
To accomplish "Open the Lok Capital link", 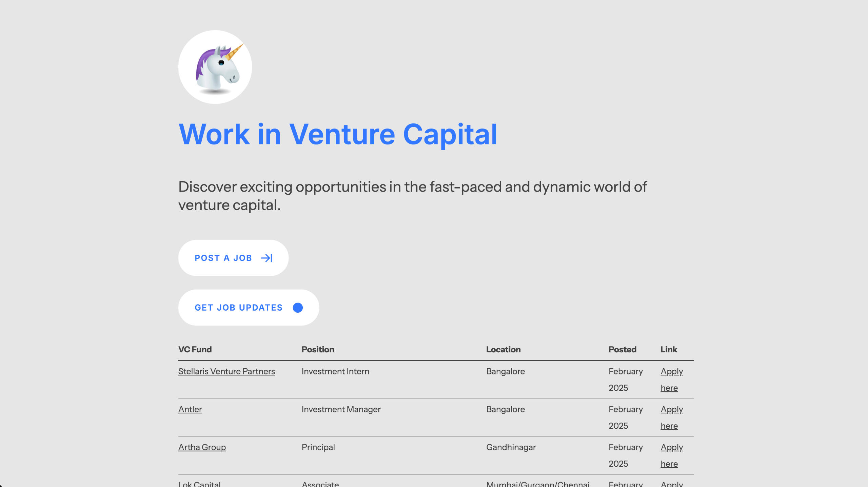I will pyautogui.click(x=199, y=484).
